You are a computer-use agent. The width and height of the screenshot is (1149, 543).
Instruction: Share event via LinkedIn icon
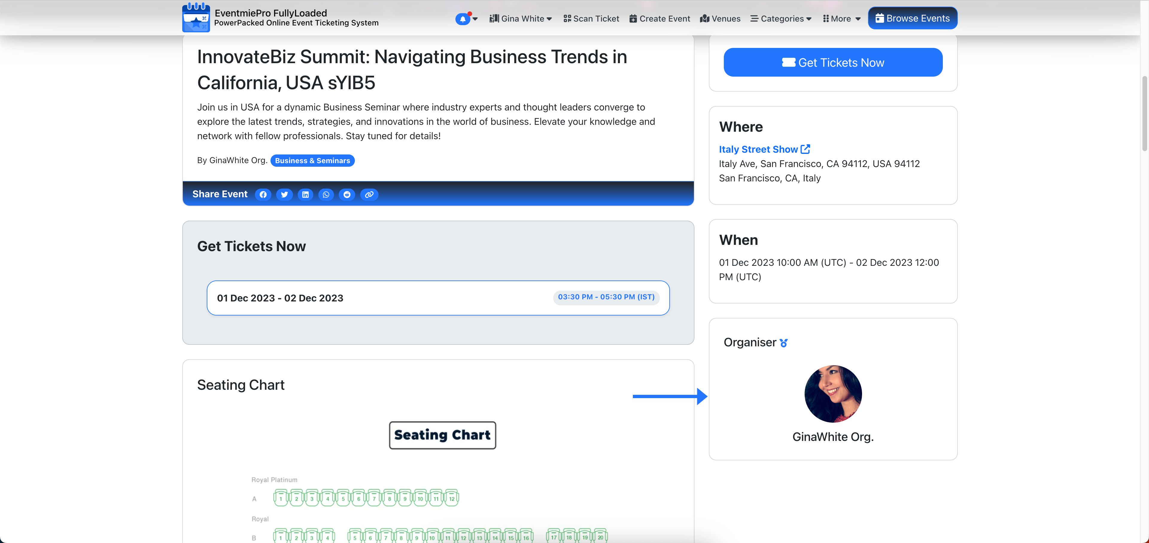[305, 195]
